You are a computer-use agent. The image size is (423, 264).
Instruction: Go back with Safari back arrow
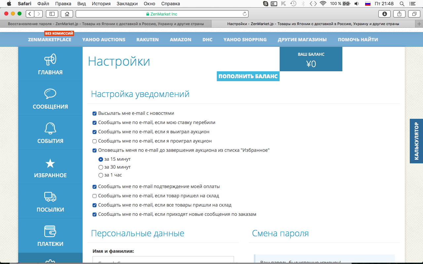tap(30, 14)
